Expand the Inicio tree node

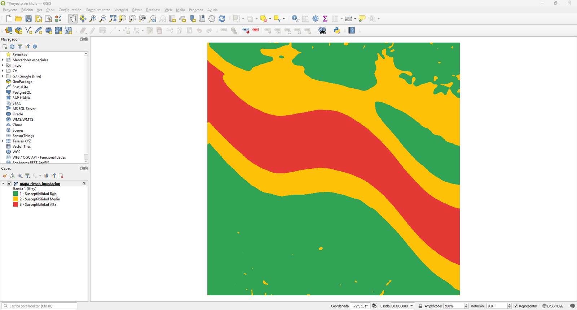click(3, 66)
